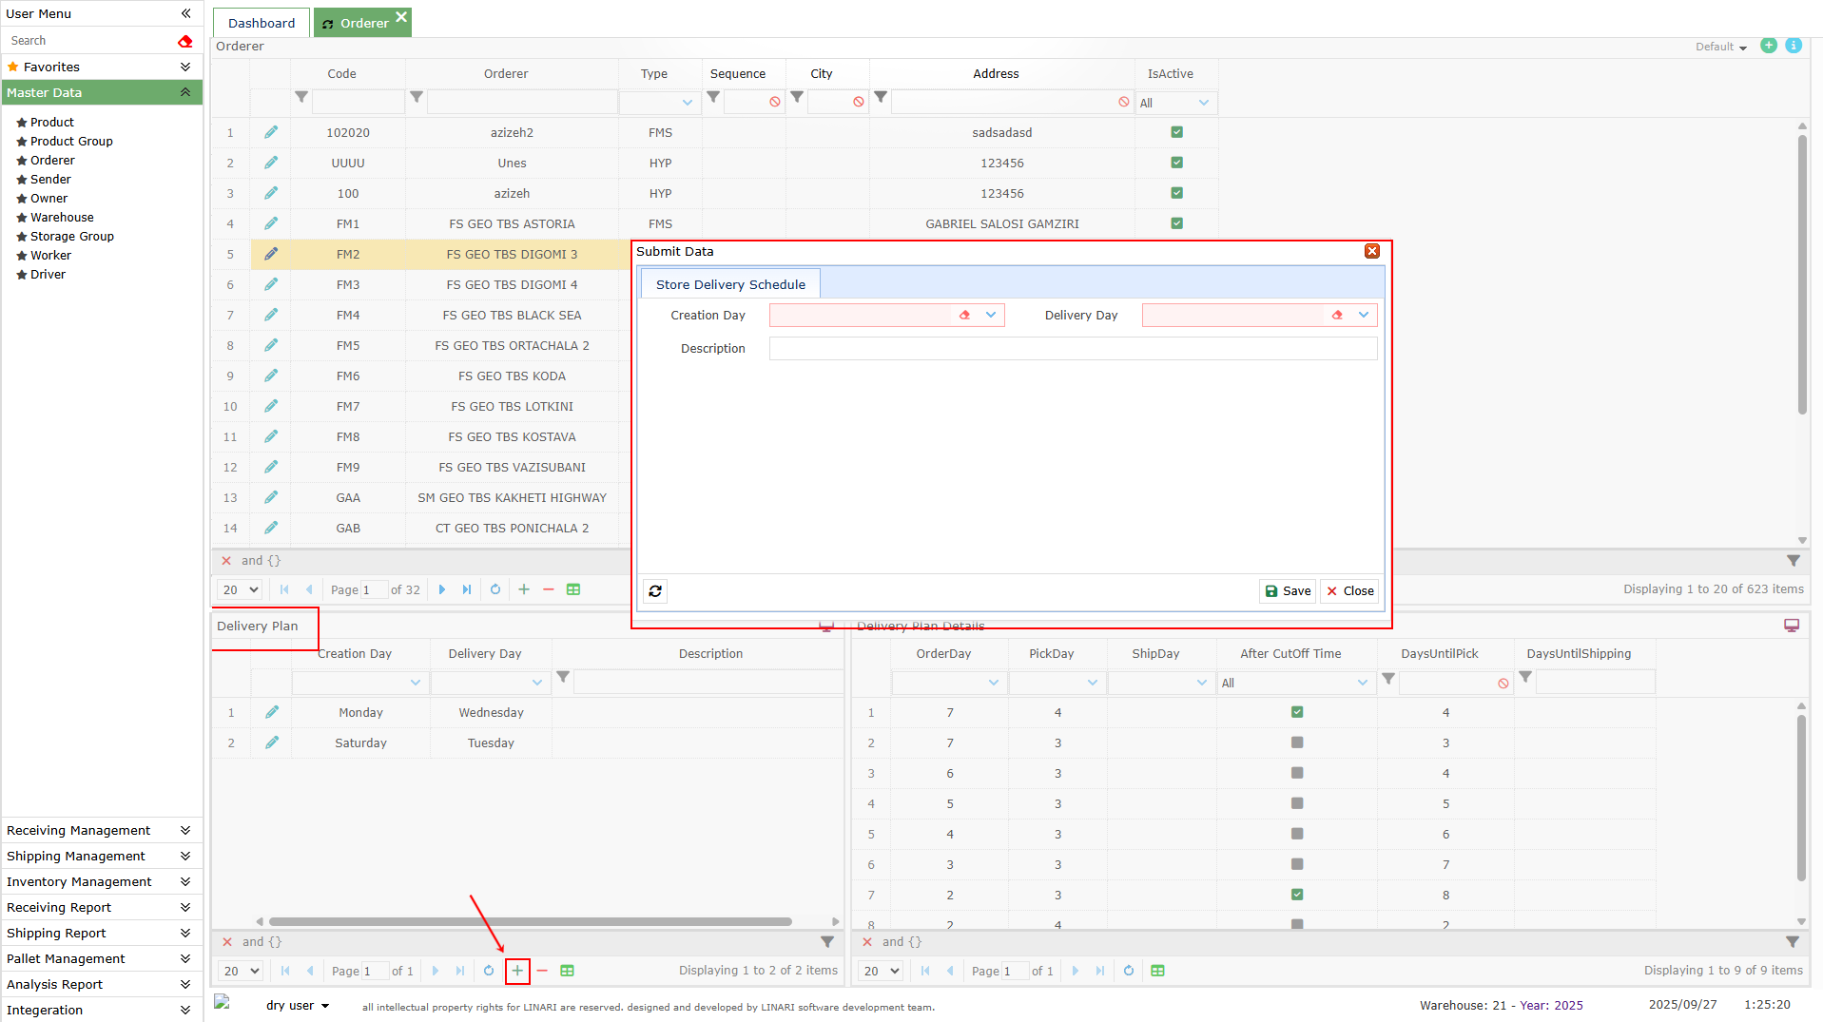Click the red eraser icon beside Search
The width and height of the screenshot is (1823, 1022).
tap(184, 41)
